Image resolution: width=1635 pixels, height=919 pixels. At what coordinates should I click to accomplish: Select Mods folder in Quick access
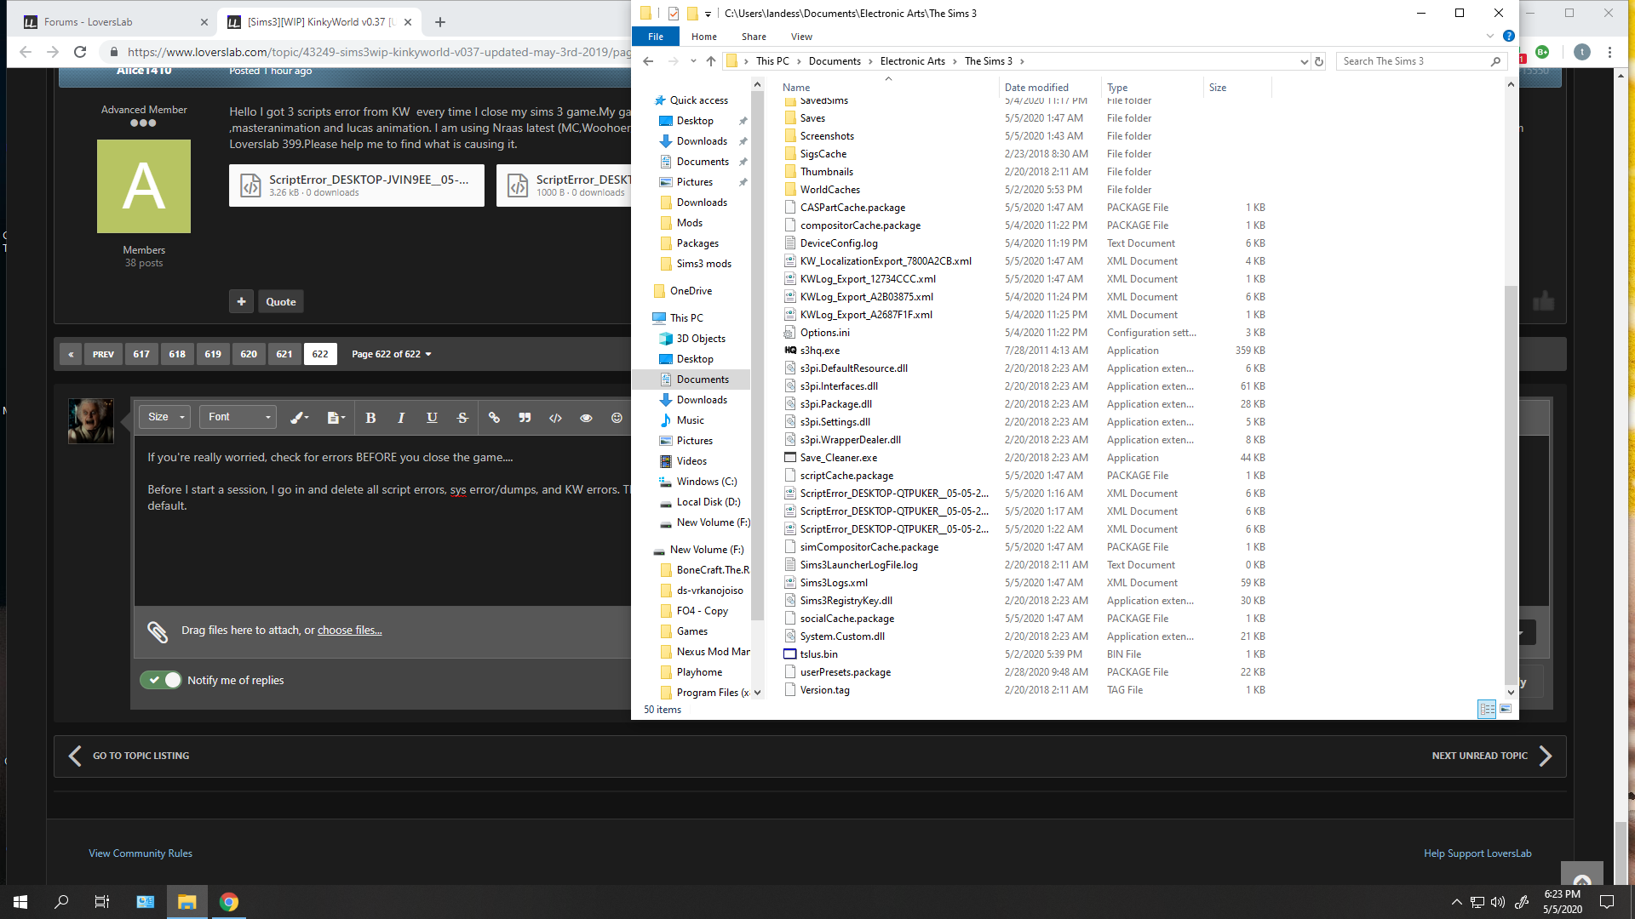(x=690, y=223)
